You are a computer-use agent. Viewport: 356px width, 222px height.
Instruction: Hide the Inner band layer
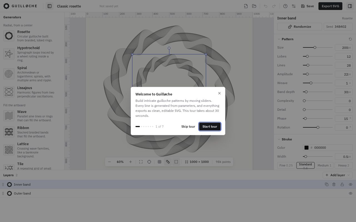tap(351, 185)
